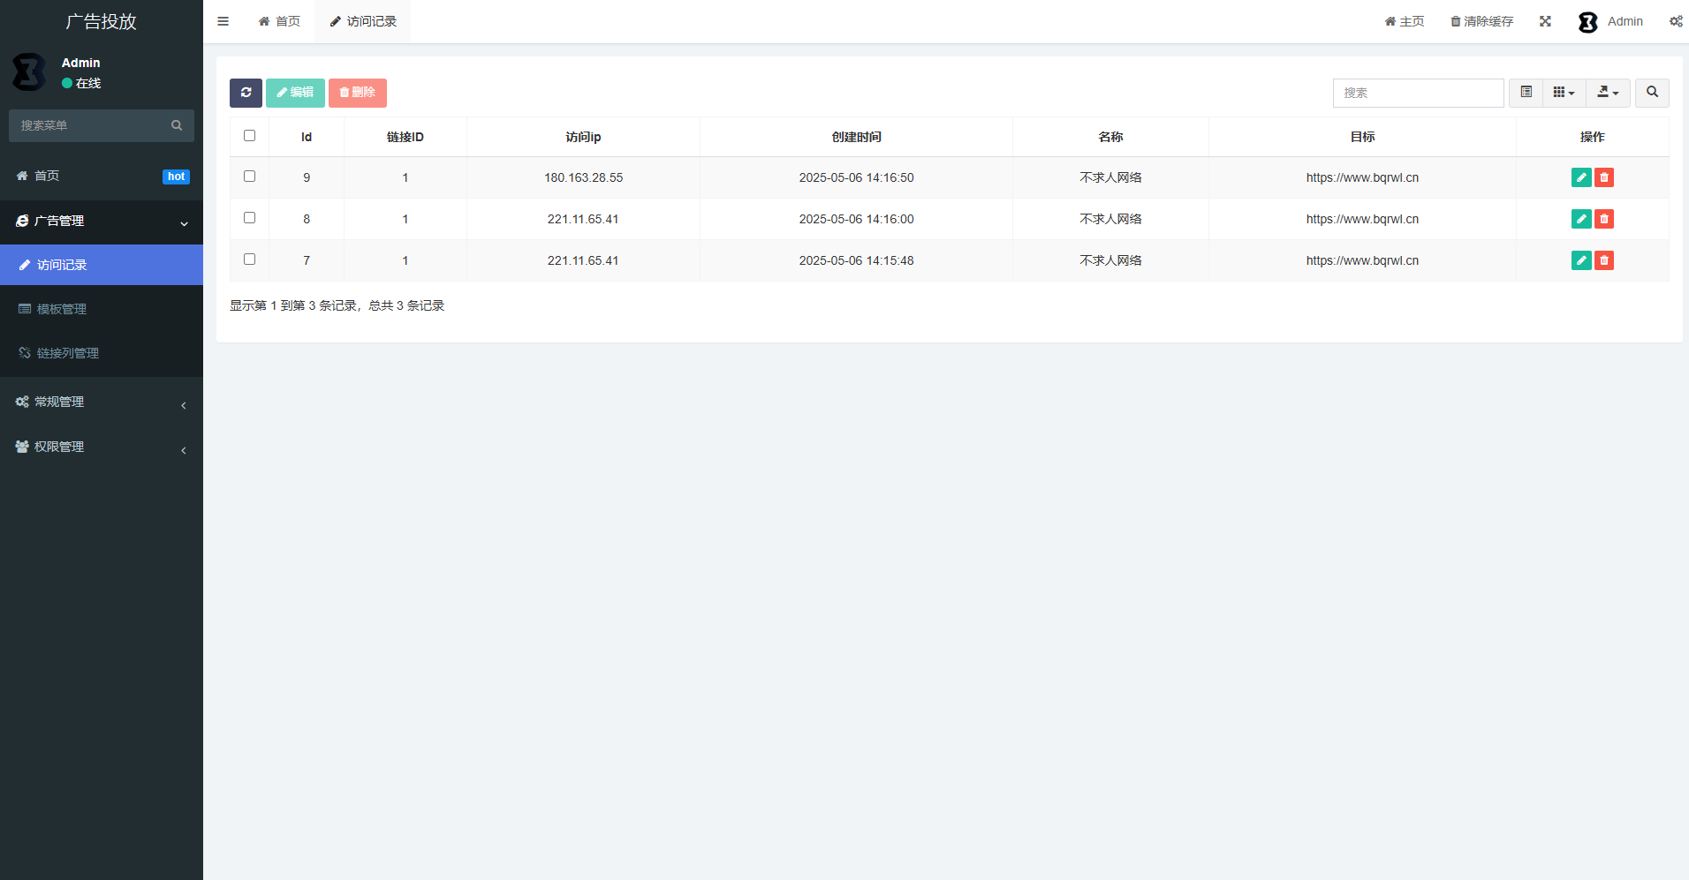Toggle the table card view icon
Image resolution: width=1689 pixels, height=880 pixels.
(1526, 93)
